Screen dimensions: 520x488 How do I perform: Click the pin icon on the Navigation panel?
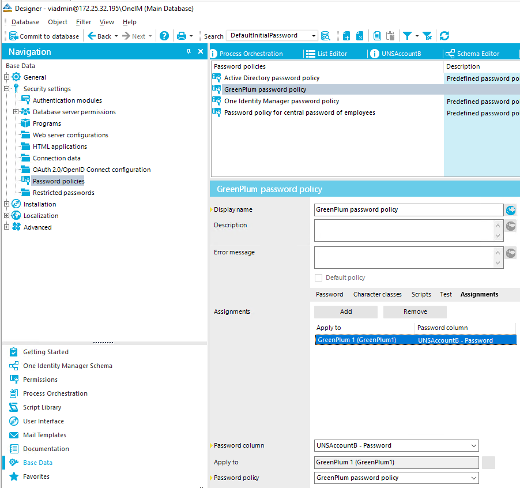click(x=187, y=51)
